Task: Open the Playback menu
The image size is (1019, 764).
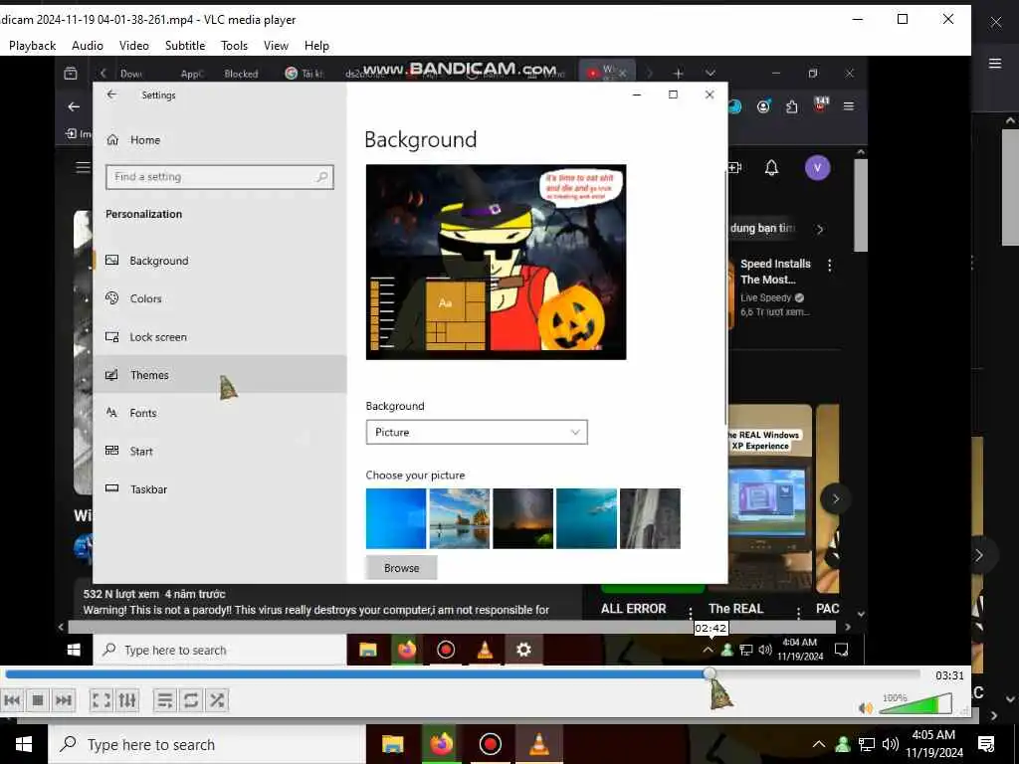Action: (x=33, y=46)
